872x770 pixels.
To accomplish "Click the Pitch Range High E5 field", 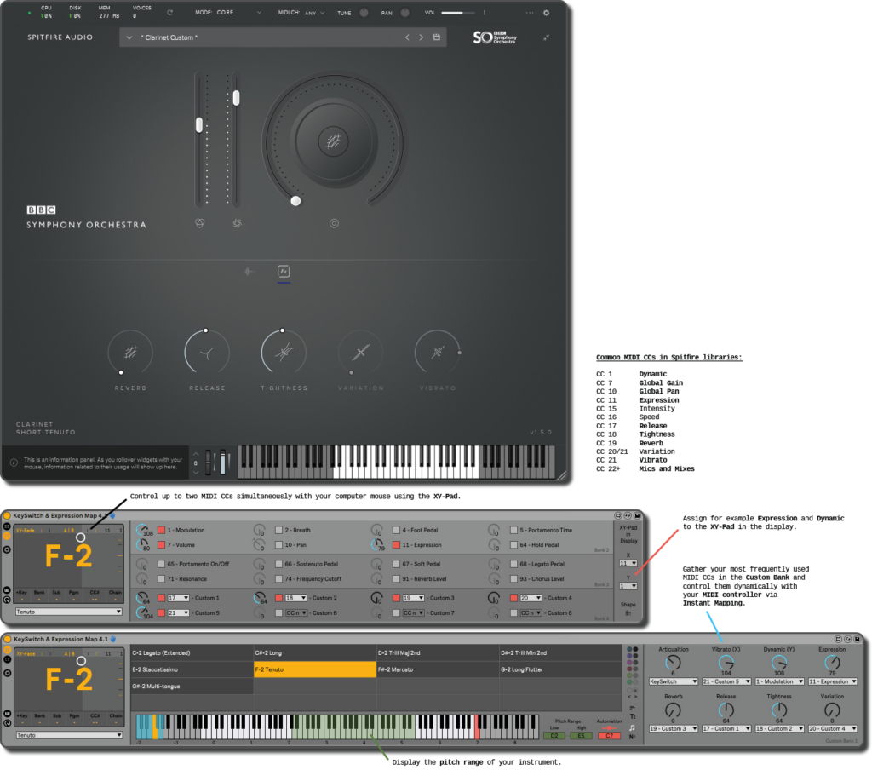I will pyautogui.click(x=581, y=736).
